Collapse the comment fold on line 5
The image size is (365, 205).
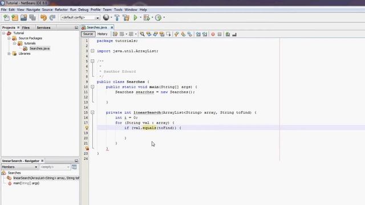[92, 61]
